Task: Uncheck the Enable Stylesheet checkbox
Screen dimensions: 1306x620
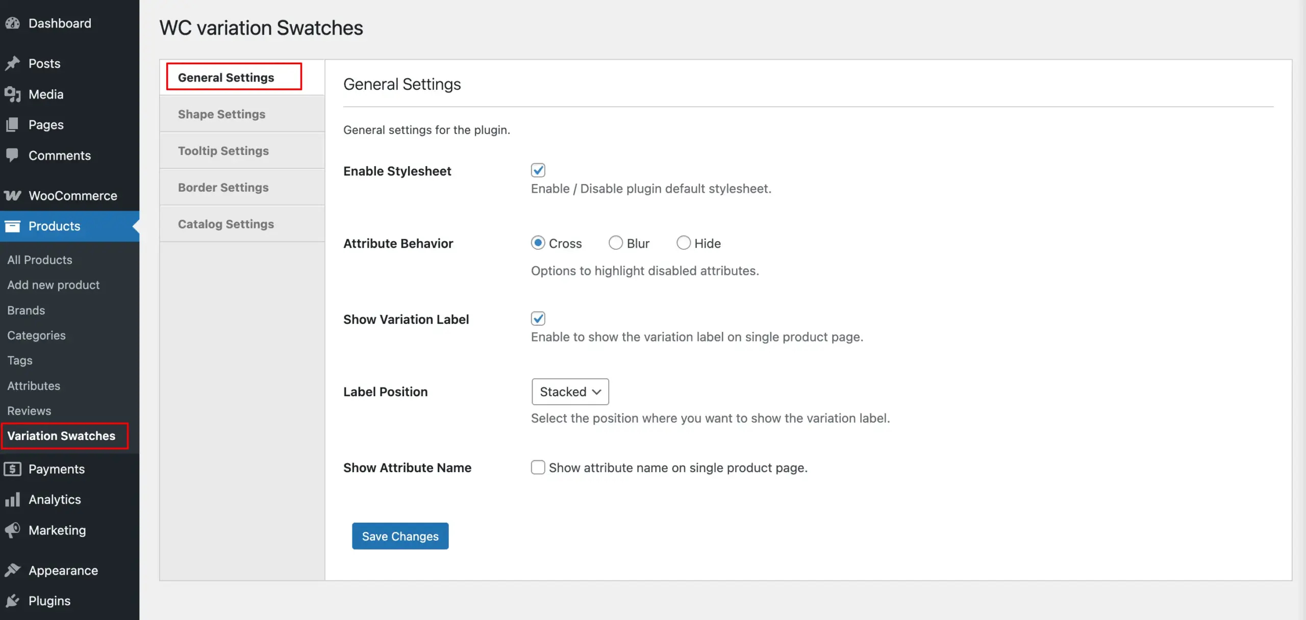Action: pos(538,170)
